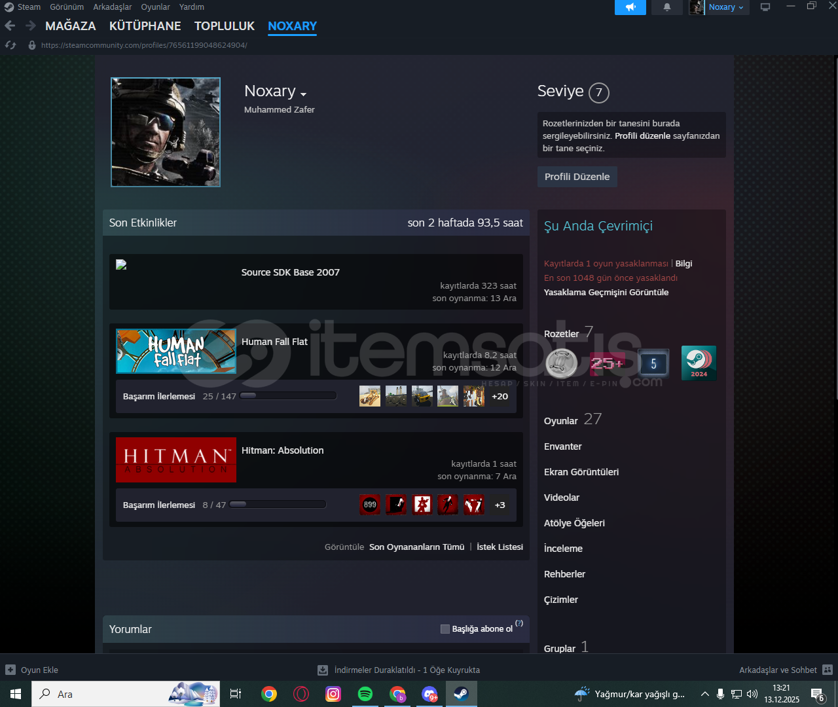Open the Envanter link
The image size is (838, 707).
coord(562,446)
